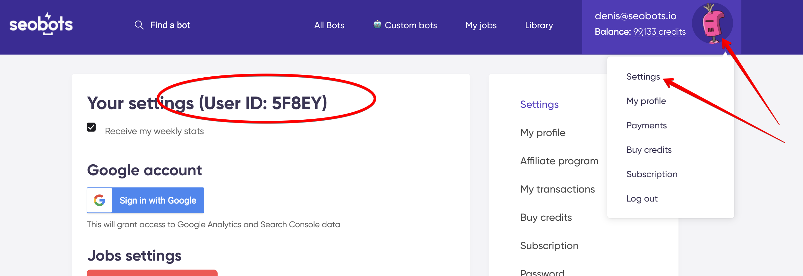
Task: Click the seobots logo
Action: (41, 24)
